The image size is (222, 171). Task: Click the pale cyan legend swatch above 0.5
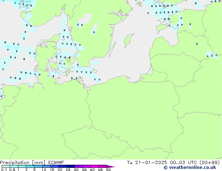pos(12,166)
